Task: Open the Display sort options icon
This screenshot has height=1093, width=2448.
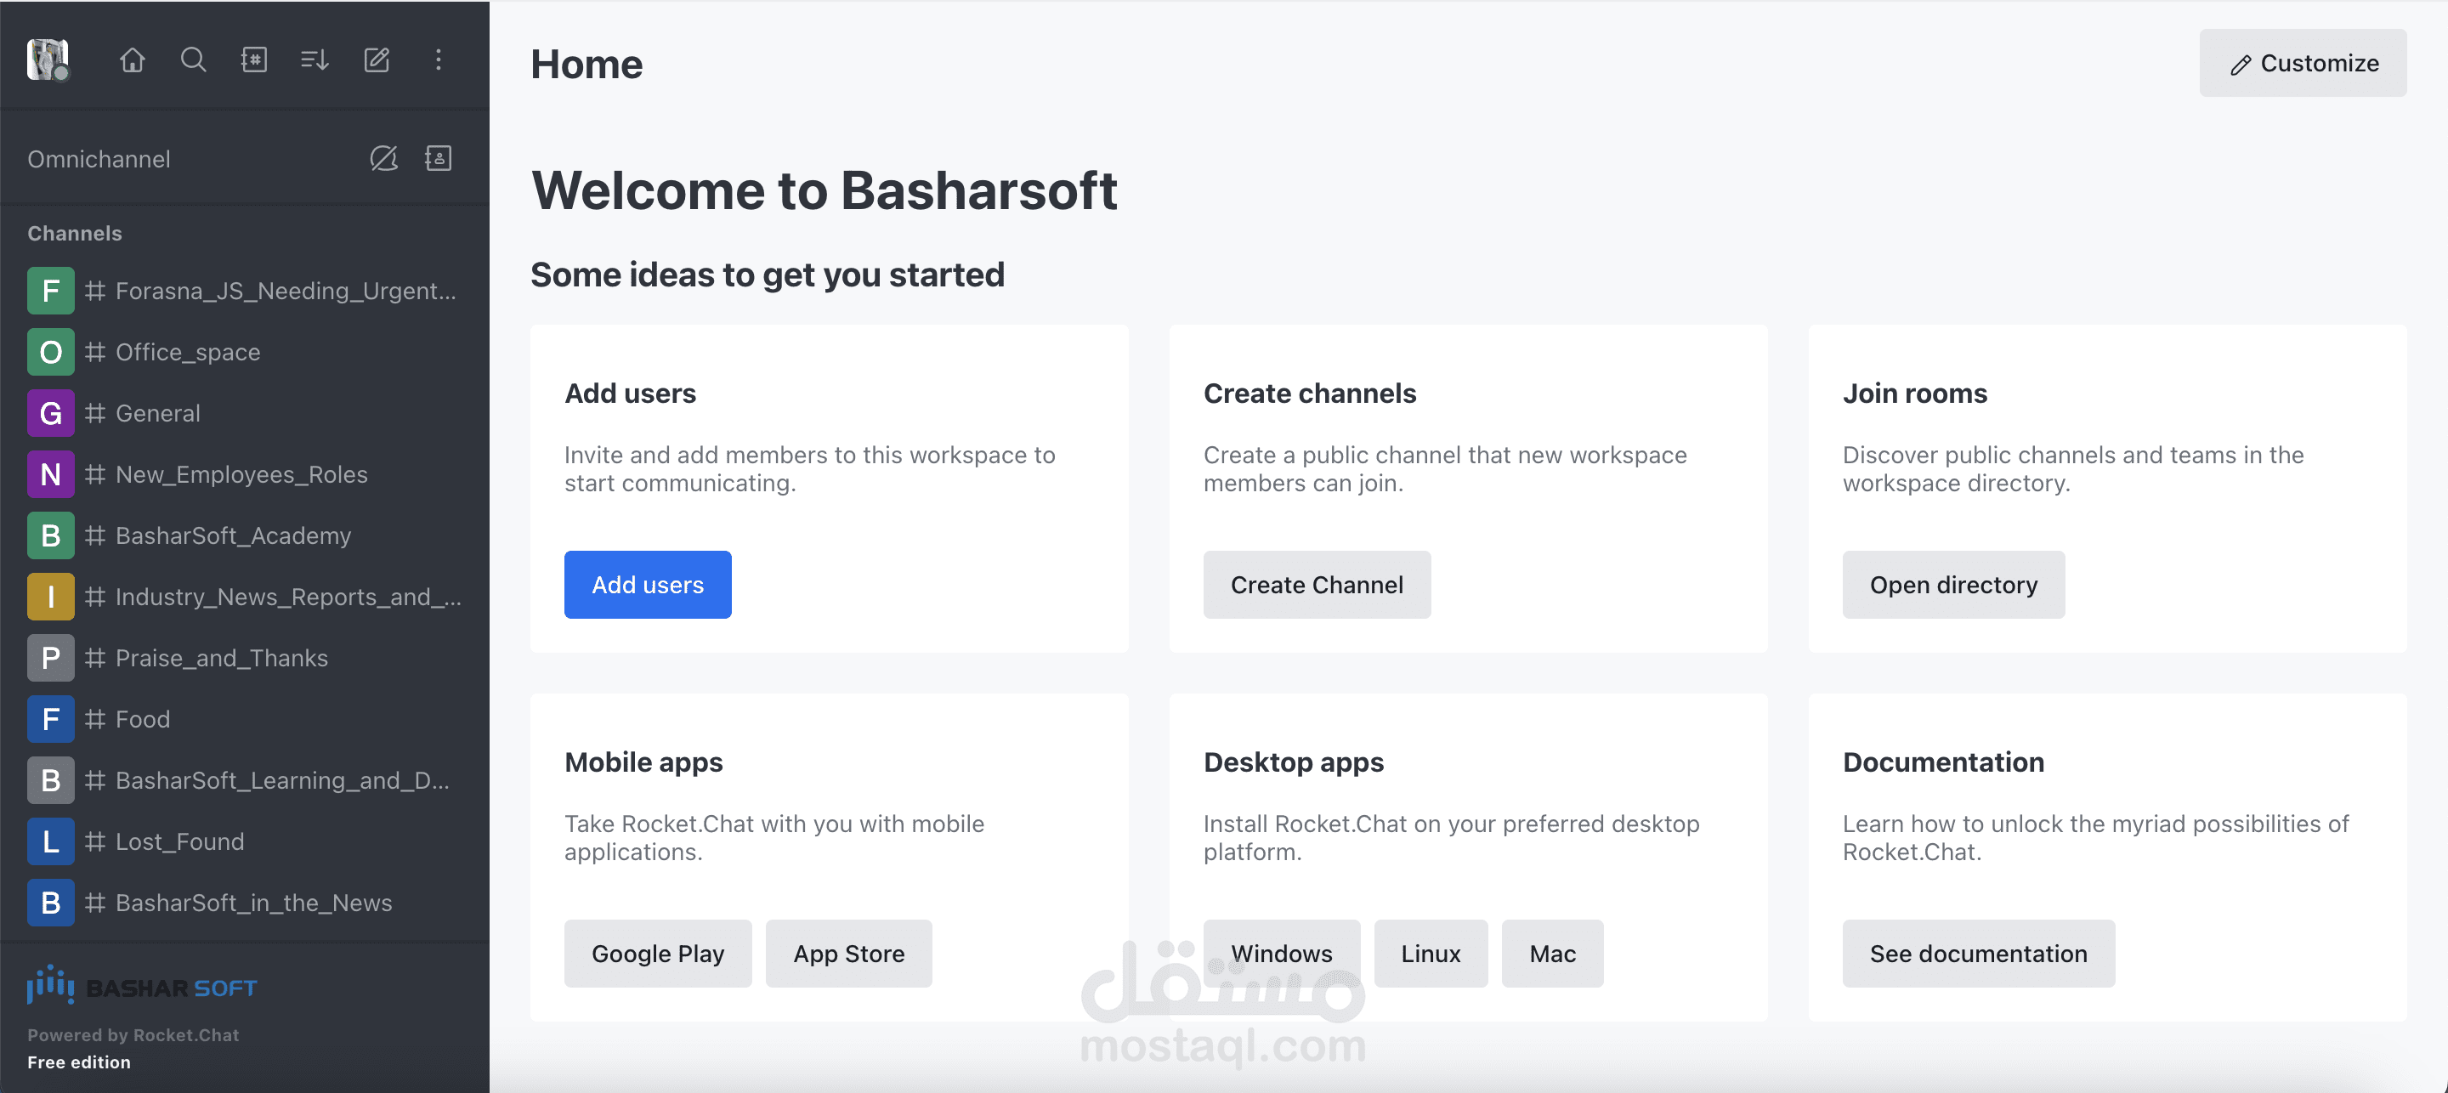Action: [x=314, y=59]
